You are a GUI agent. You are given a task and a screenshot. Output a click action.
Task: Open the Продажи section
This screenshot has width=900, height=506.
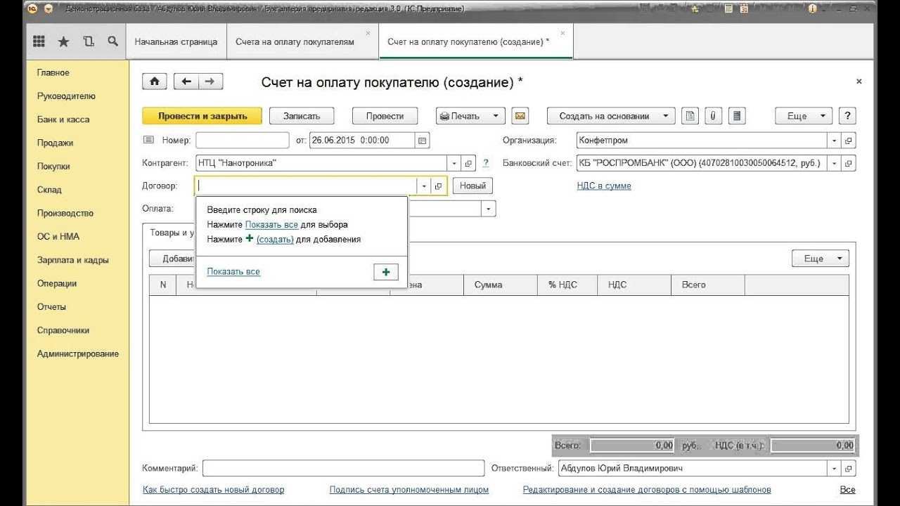[x=56, y=143]
